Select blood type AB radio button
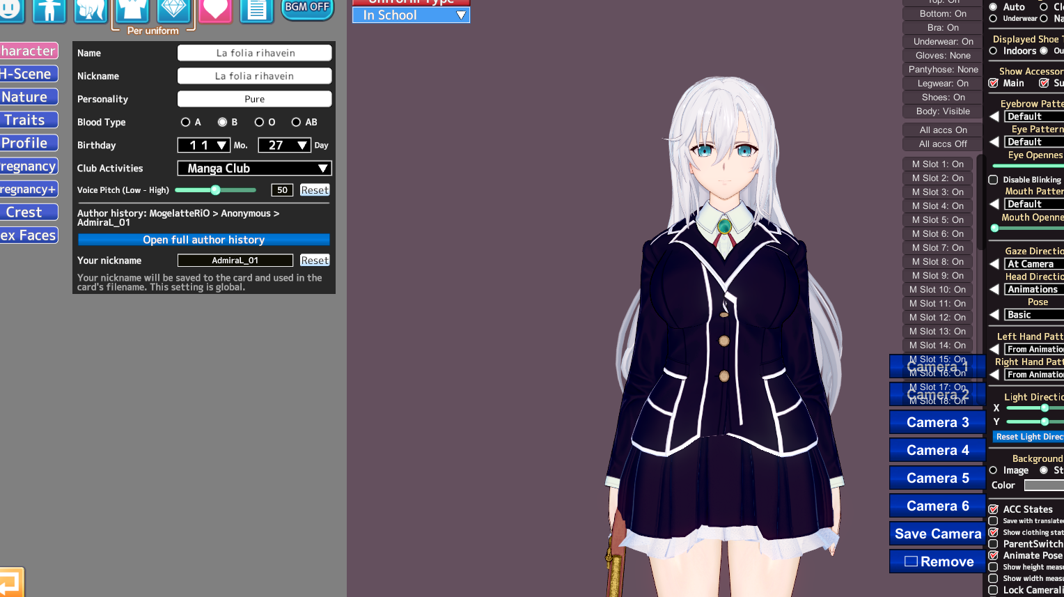This screenshot has height=597, width=1064. [297, 123]
